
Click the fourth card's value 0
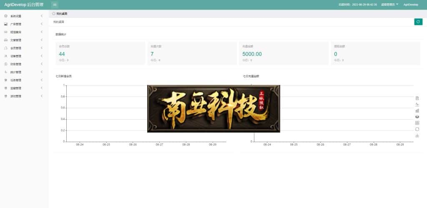[336, 54]
